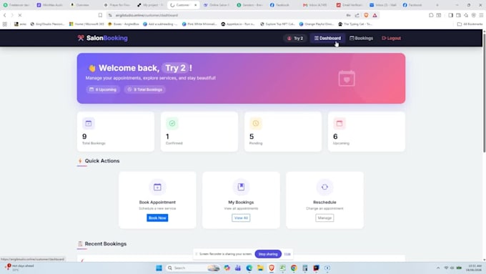Select the Upcoming count 6
Viewport: 486px width, 274px height.
tap(335, 137)
